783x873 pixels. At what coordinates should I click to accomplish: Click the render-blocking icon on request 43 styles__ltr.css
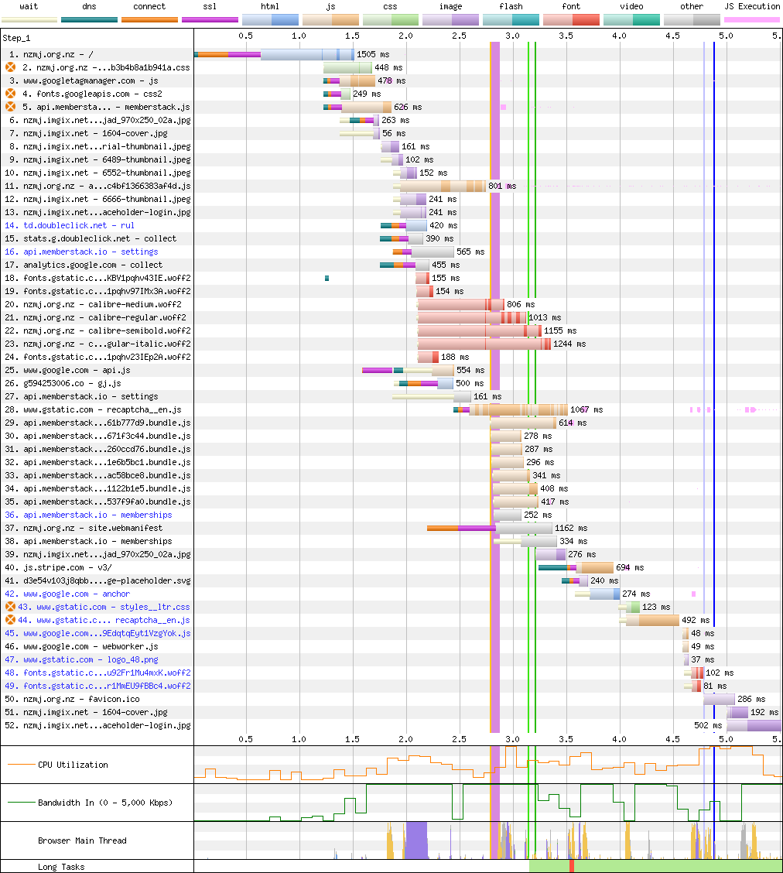(10, 607)
